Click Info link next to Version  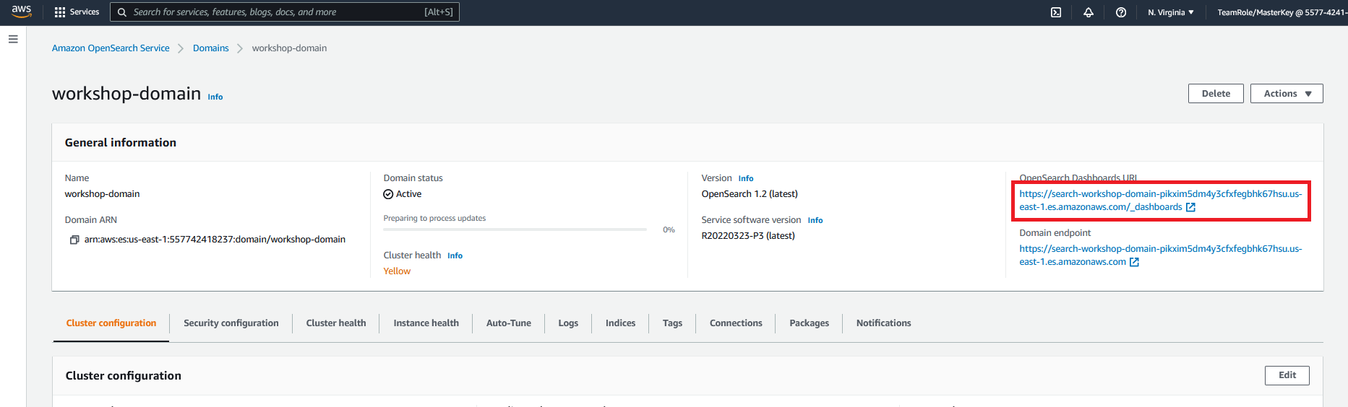pyautogui.click(x=746, y=178)
